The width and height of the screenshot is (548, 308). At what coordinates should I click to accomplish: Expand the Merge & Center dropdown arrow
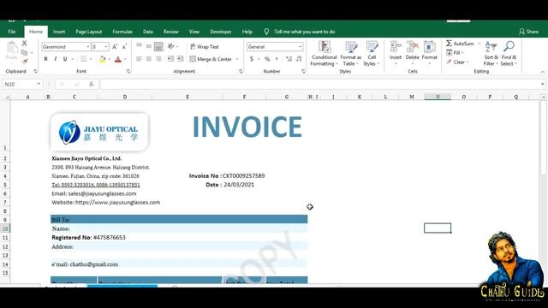pyautogui.click(x=237, y=59)
